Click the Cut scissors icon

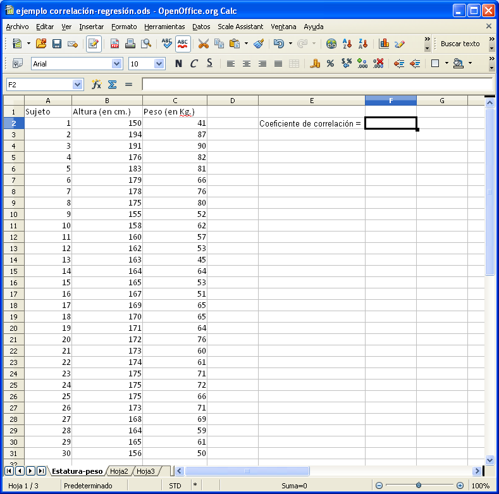(203, 44)
